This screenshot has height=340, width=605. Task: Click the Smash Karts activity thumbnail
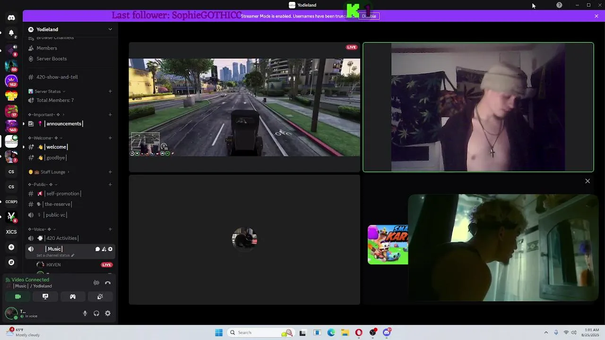click(x=388, y=245)
